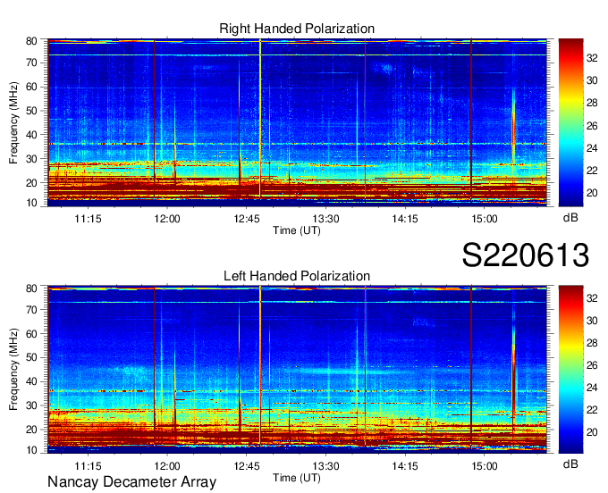Click the 13:30 time tick under the bottom plot
The height and width of the screenshot is (493, 608).
(325, 466)
